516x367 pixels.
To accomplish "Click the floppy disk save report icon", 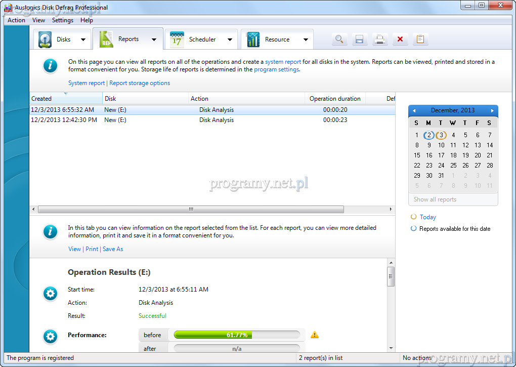I will pyautogui.click(x=359, y=39).
